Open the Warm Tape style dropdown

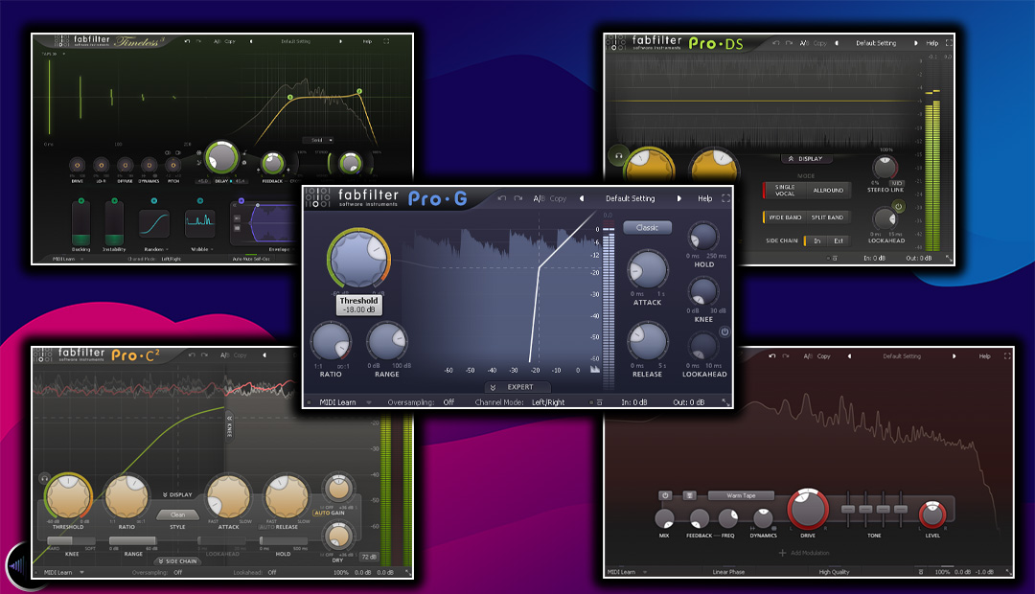click(741, 495)
